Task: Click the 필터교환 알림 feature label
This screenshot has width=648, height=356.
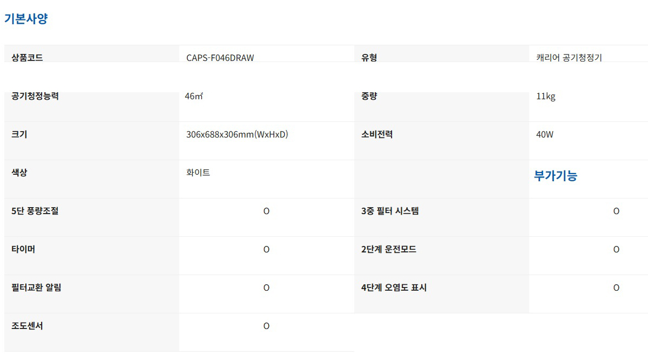Action: pyautogui.click(x=36, y=288)
